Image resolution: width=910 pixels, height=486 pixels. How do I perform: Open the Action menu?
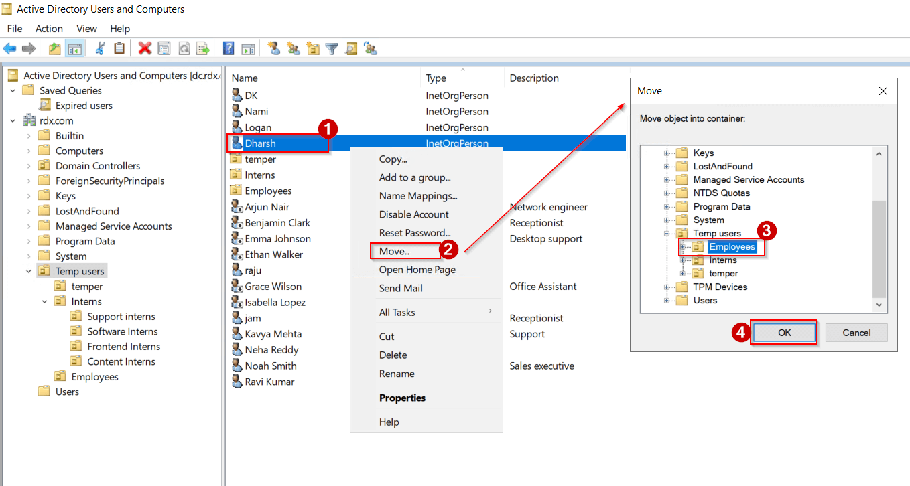(x=49, y=29)
